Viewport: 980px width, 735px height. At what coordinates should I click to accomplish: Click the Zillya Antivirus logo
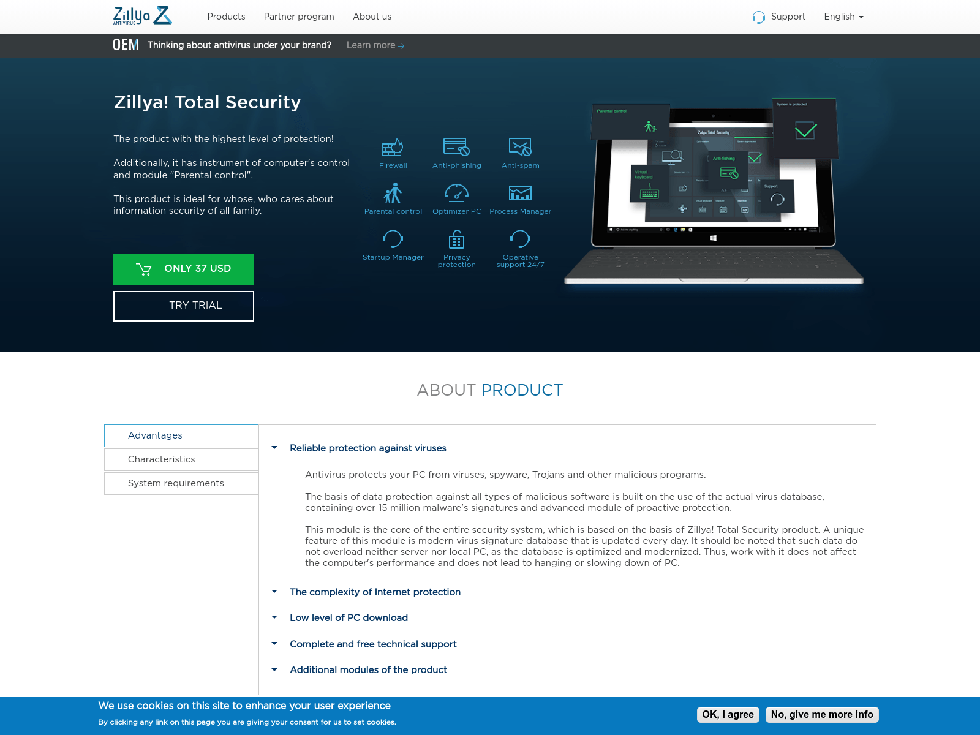pyautogui.click(x=143, y=16)
